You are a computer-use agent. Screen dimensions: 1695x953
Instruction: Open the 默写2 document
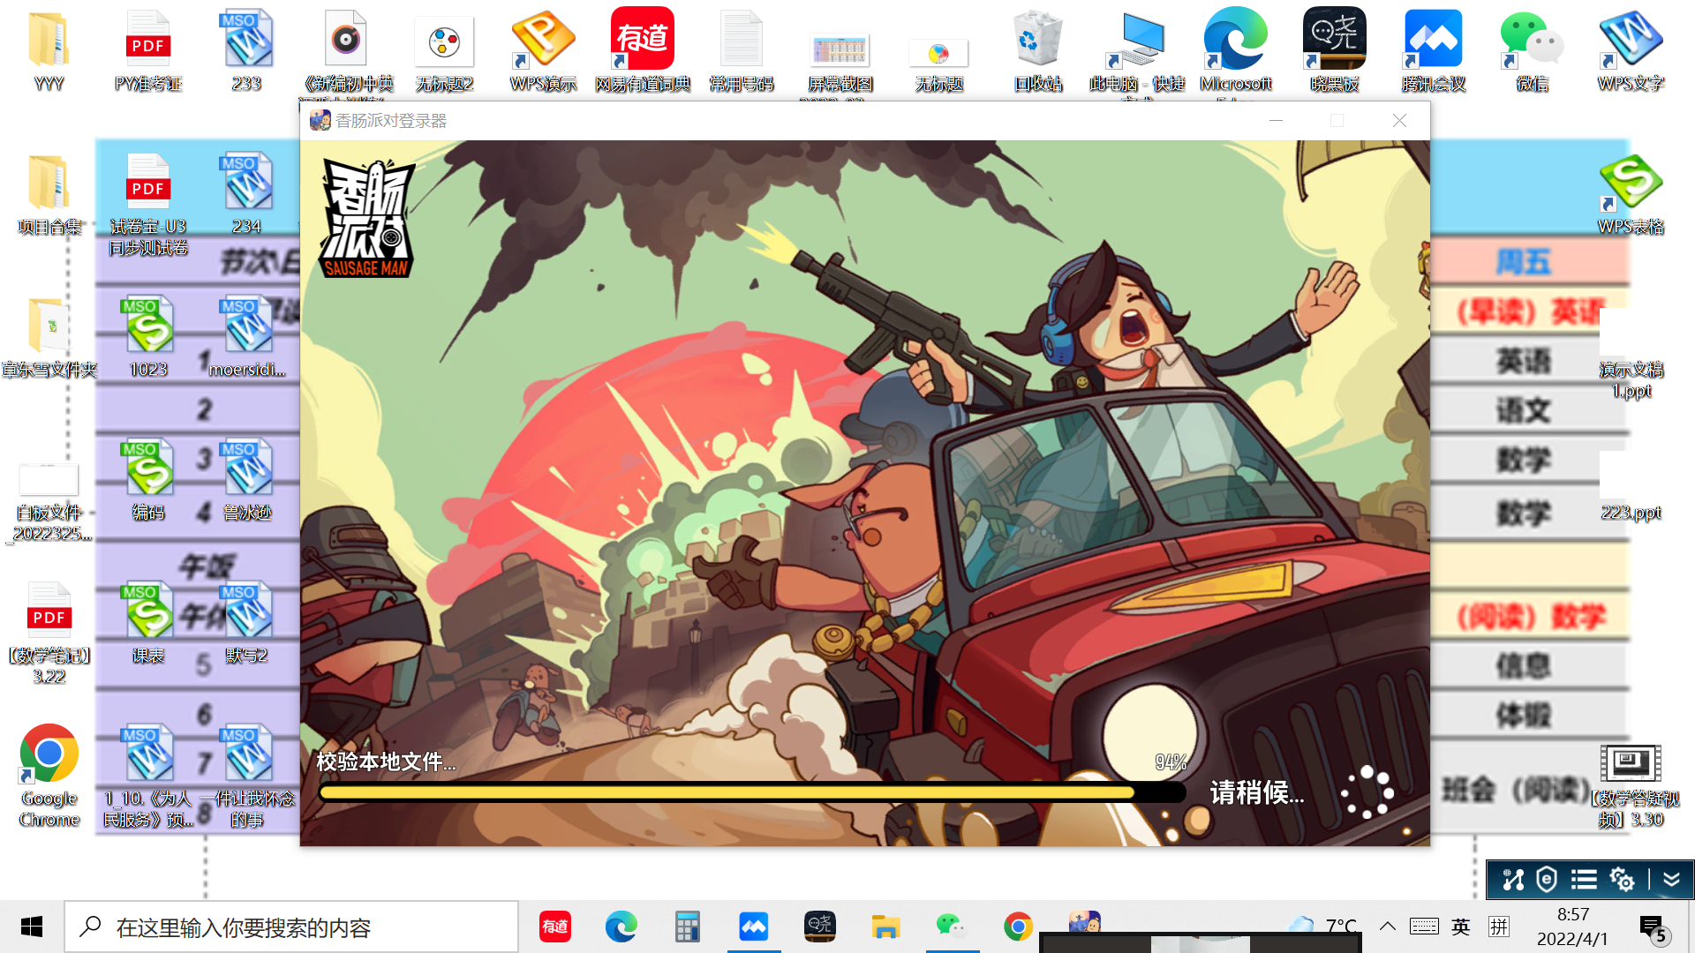(x=246, y=623)
